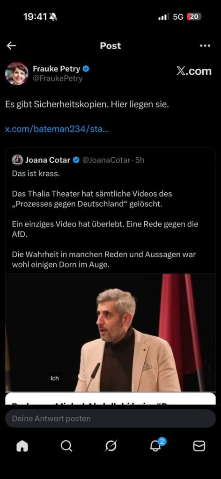
Task: Tap the back arrow icon
Action: pos(11,46)
